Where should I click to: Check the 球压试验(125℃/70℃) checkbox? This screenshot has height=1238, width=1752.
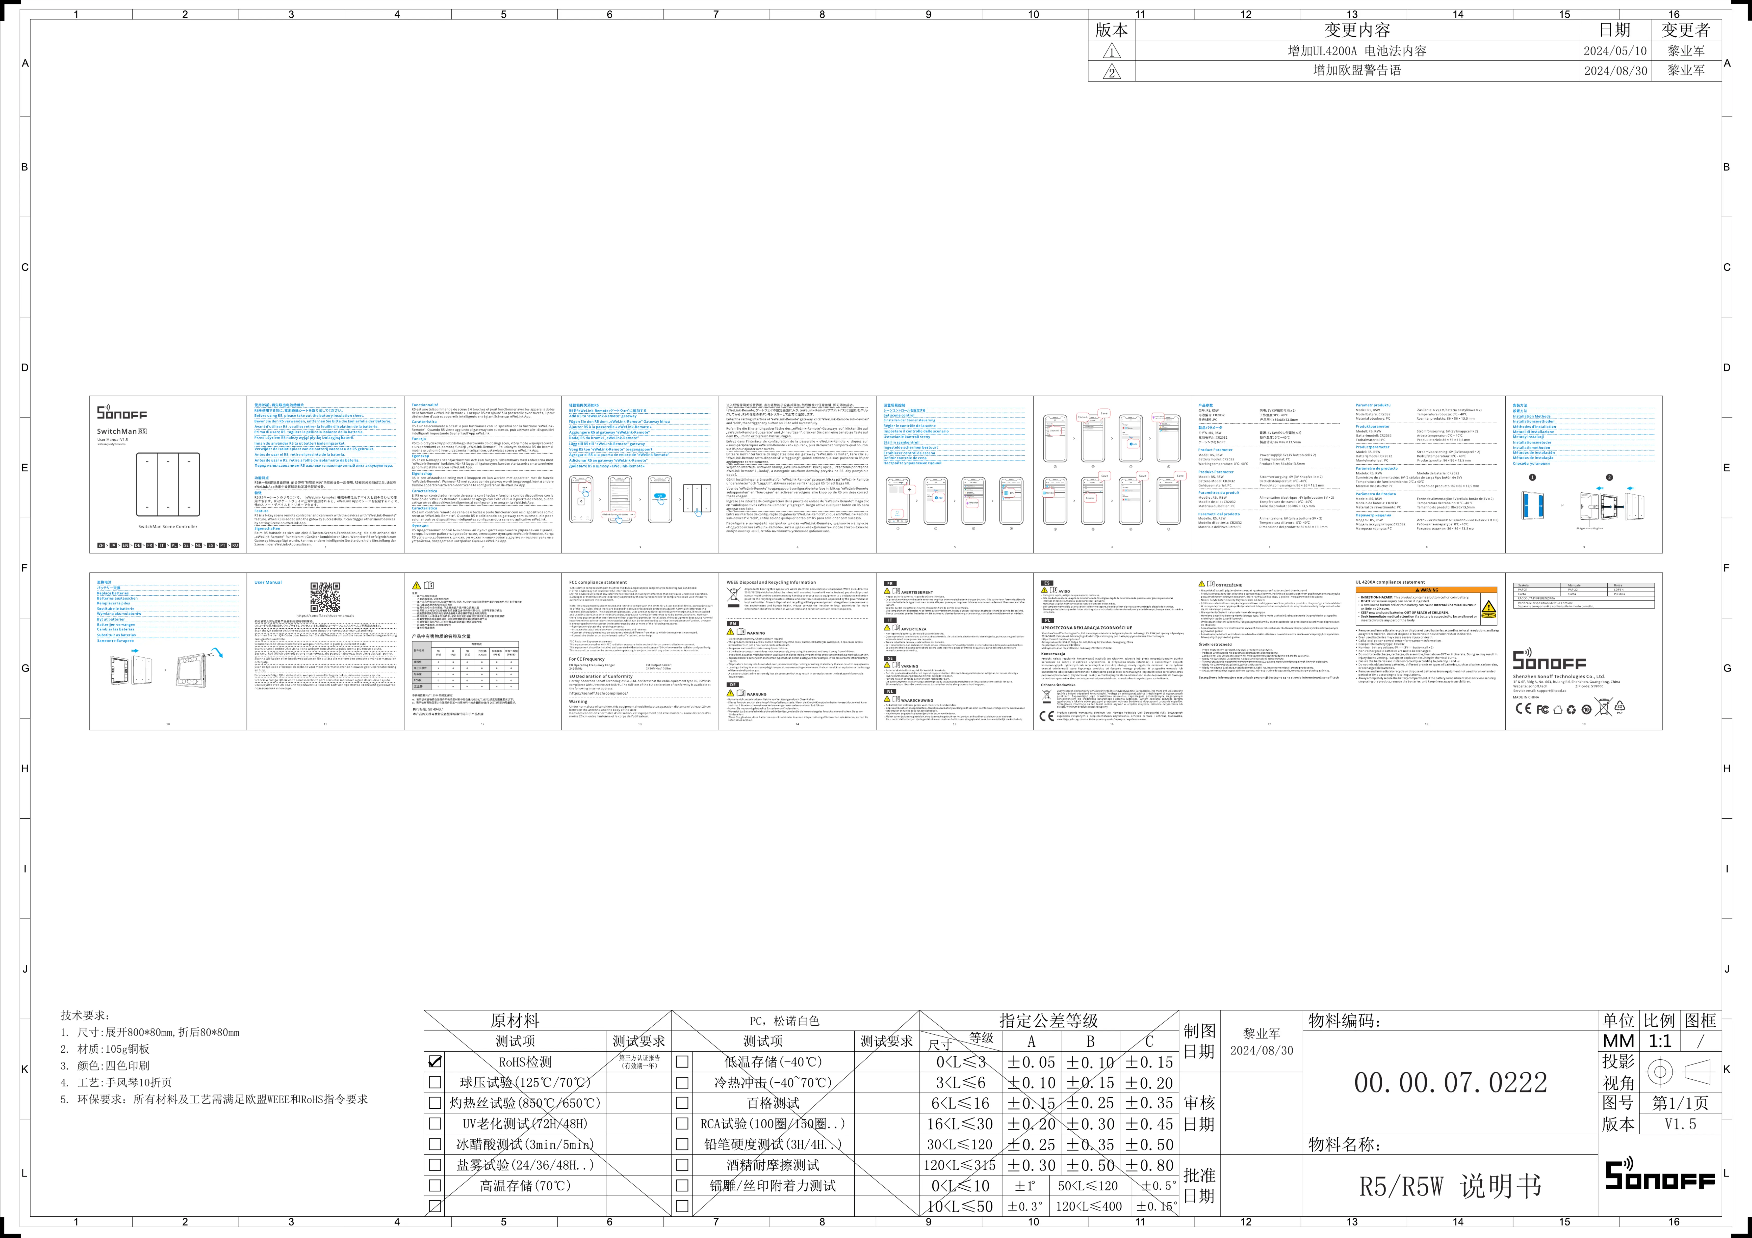pos(435,1082)
